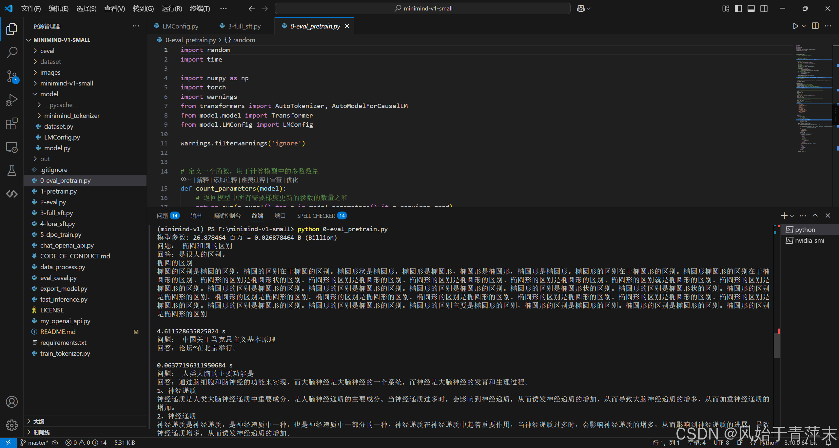The width and height of the screenshot is (839, 448).
Task: Switch to 3-full_sft.py editor tab
Action: [244, 26]
